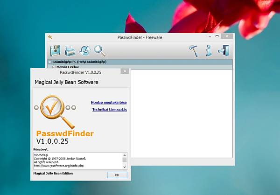The image size is (280, 195).
Task: Click the credits scrollbar thumb
Action: click(125, 160)
